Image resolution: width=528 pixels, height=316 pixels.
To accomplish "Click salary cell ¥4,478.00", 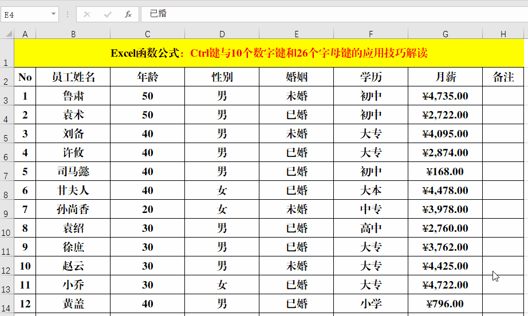I will click(445, 190).
